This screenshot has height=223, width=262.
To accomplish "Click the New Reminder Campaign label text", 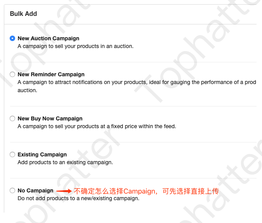I will (x=51, y=74).
